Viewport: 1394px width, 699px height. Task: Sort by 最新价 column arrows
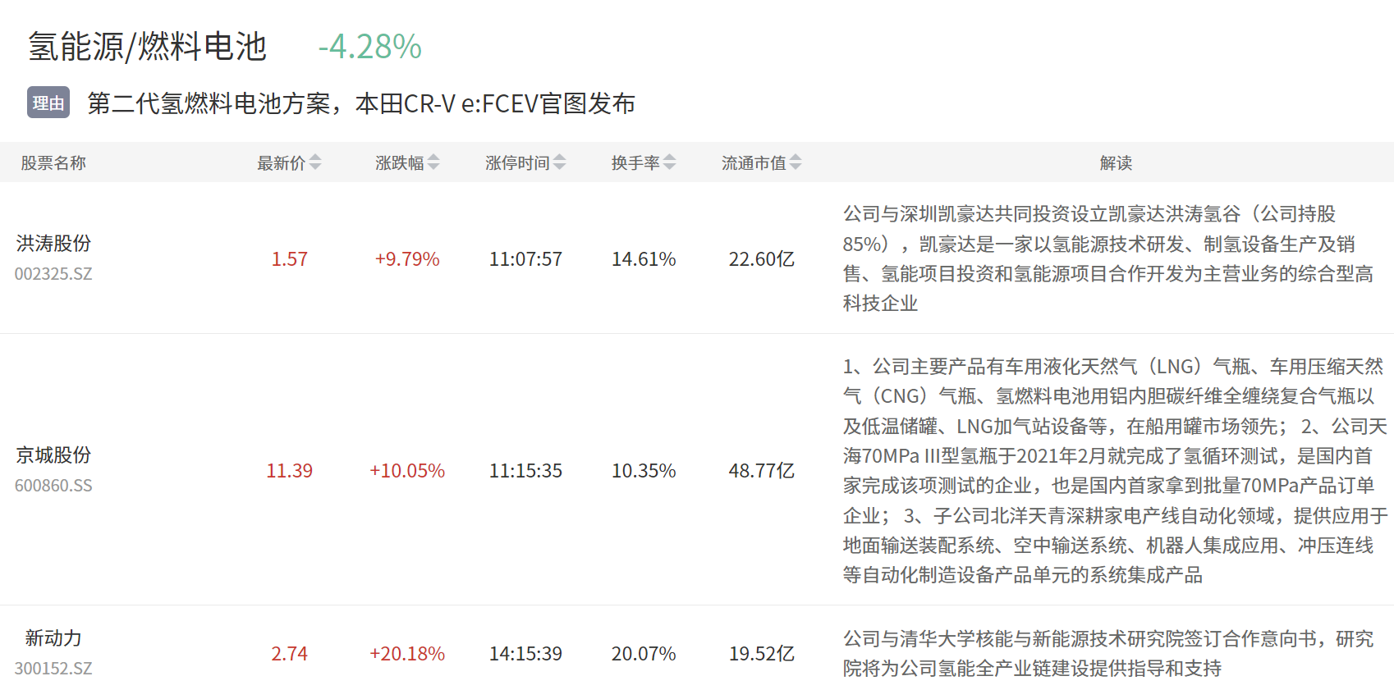point(315,162)
